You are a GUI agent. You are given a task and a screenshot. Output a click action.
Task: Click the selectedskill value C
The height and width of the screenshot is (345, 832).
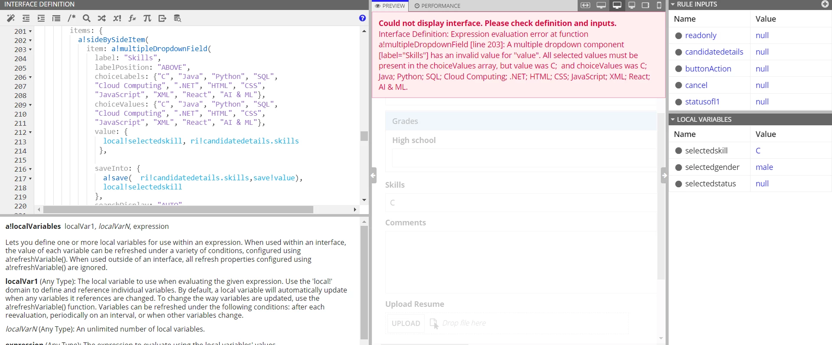[x=758, y=151]
